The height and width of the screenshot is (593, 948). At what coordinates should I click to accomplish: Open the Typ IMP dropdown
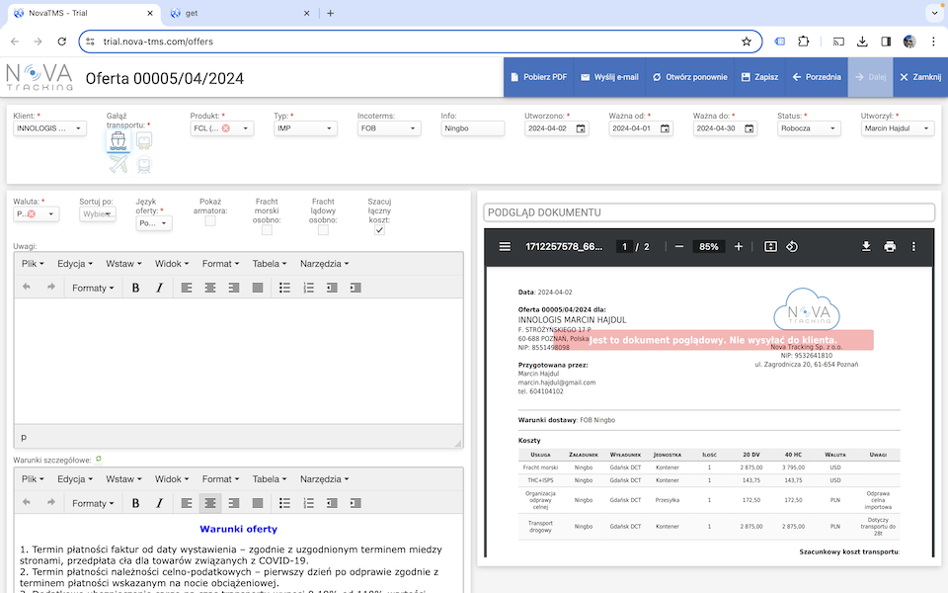click(x=305, y=128)
